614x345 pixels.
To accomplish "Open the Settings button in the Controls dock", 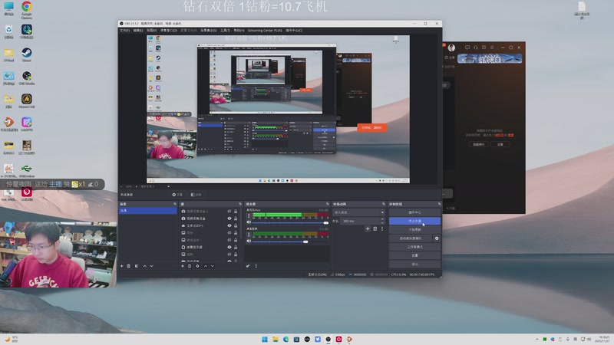I will (414, 255).
